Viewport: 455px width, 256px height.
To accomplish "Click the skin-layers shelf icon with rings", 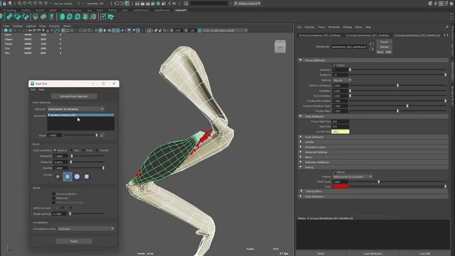I will 70,17.
